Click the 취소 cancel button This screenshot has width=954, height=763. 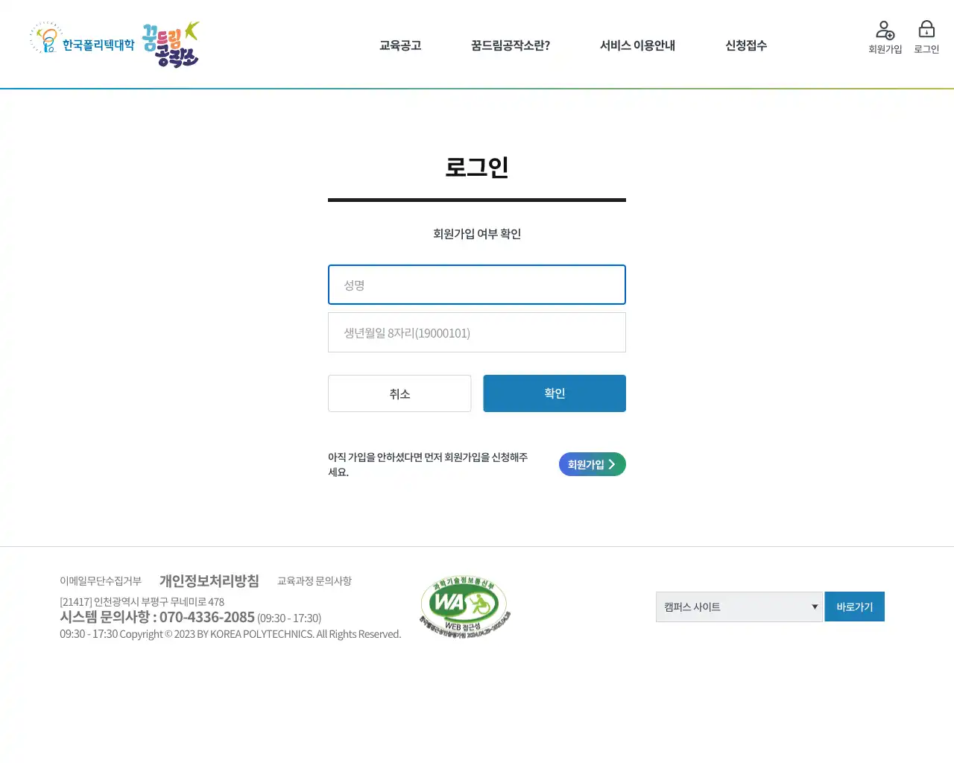click(x=399, y=393)
